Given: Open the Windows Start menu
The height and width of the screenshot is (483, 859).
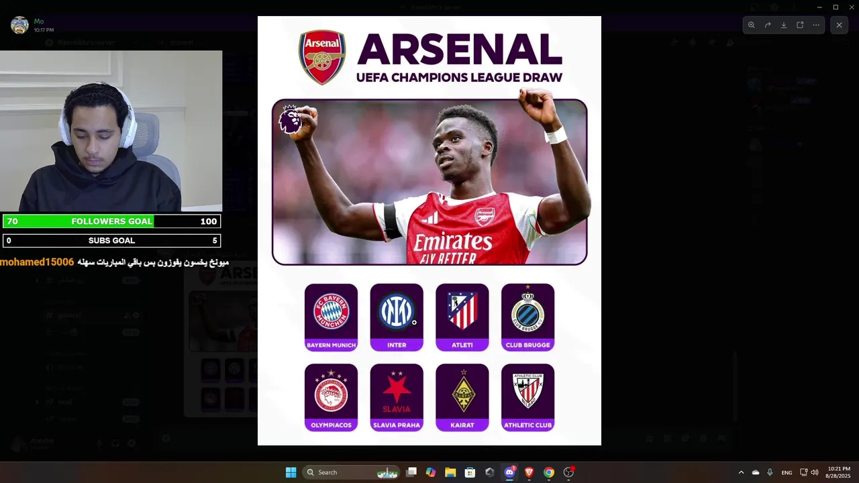Looking at the screenshot, I should coord(291,472).
